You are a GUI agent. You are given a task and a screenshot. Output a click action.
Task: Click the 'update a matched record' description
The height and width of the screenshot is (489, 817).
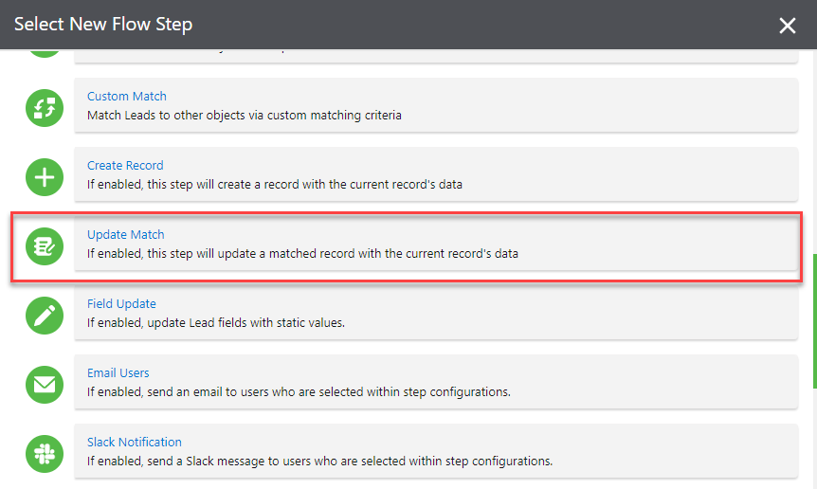pyautogui.click(x=302, y=254)
